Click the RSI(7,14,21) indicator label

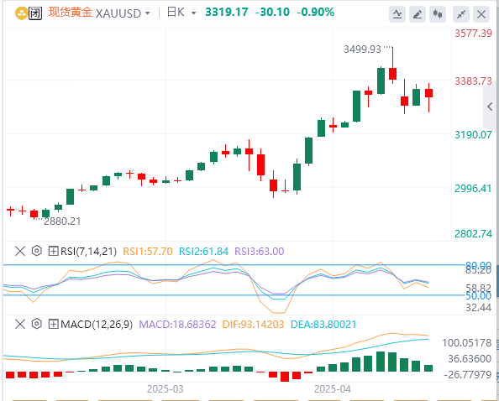tap(88, 252)
